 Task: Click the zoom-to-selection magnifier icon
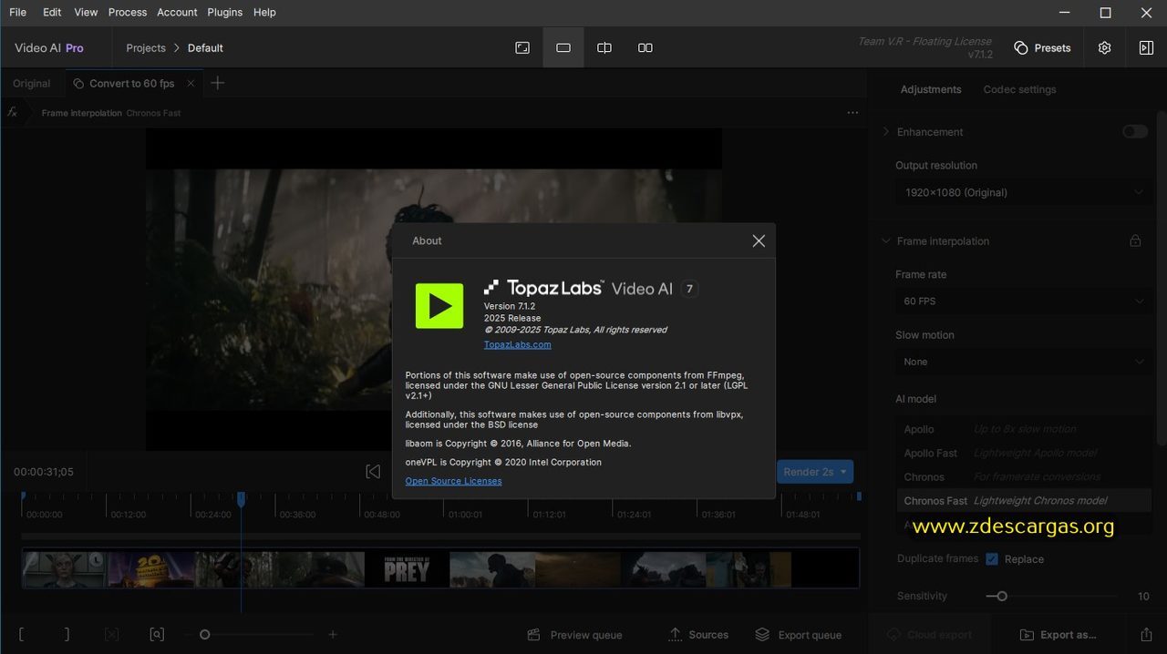(157, 635)
